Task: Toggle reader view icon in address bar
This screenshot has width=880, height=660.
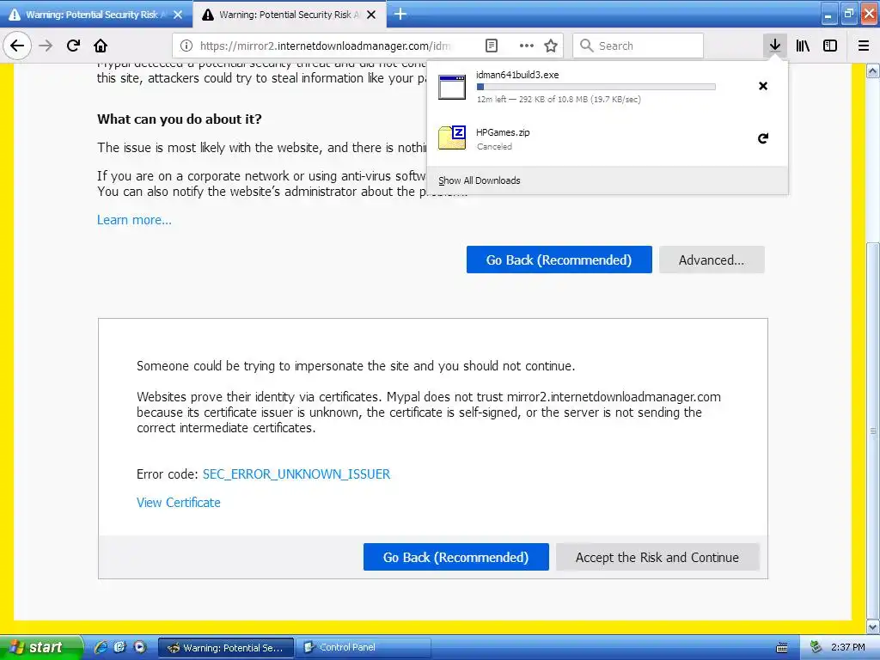Action: pos(491,46)
